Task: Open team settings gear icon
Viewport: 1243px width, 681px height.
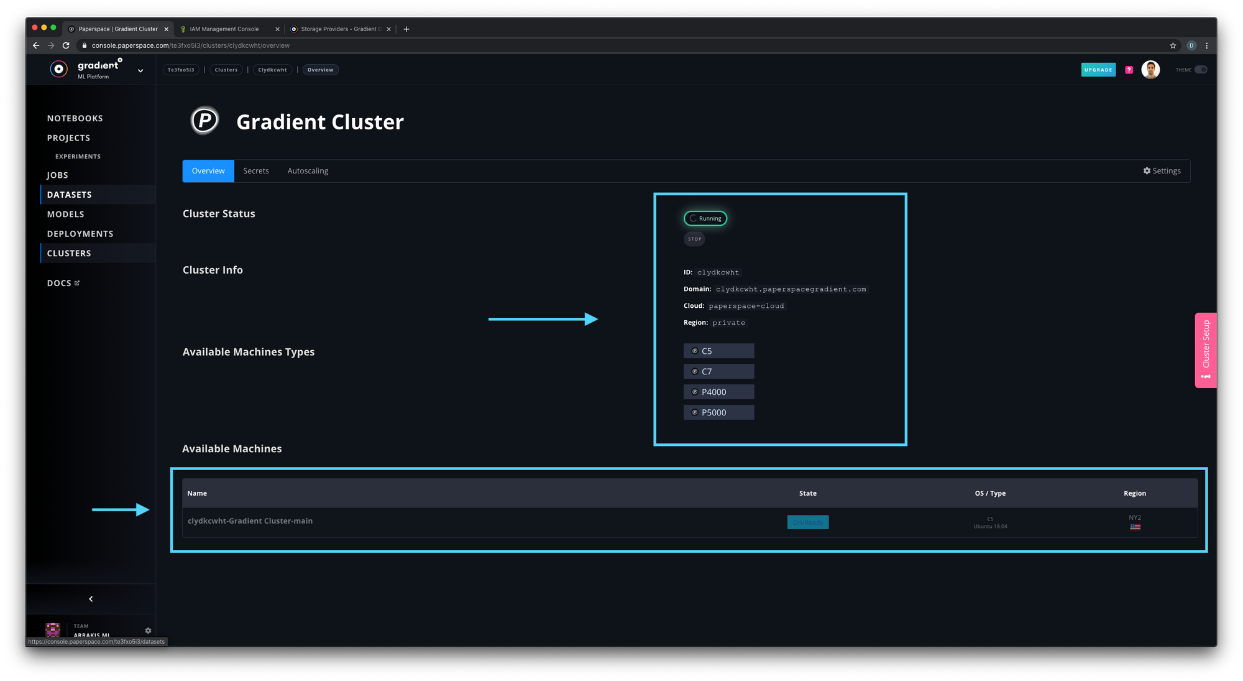Action: pos(148,631)
